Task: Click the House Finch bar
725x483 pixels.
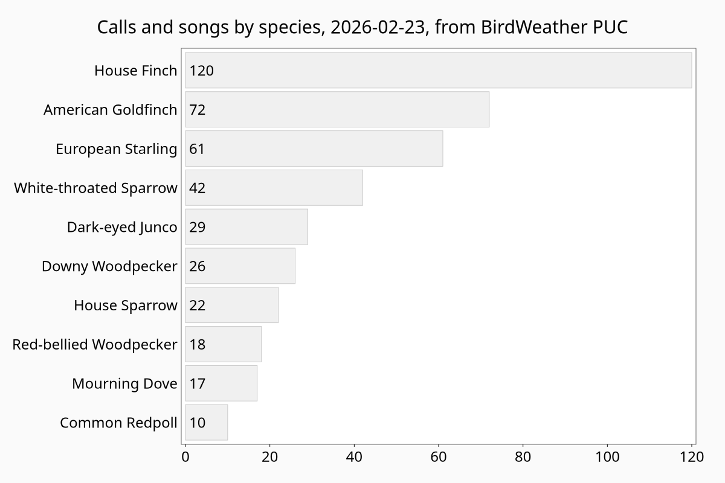Action: [438, 71]
